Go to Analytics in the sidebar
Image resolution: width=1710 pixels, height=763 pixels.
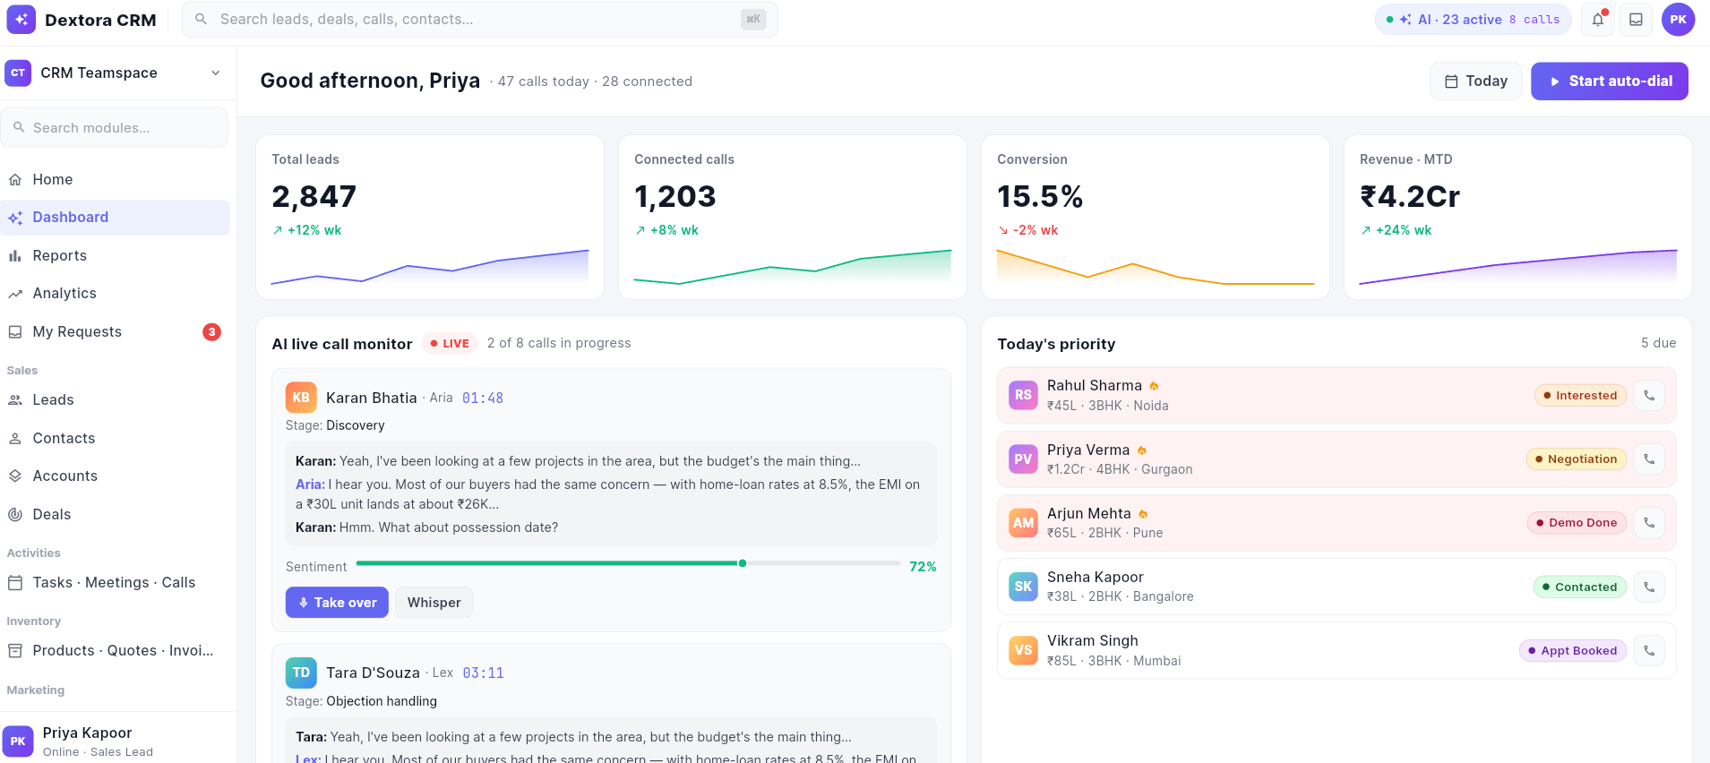coord(115,293)
